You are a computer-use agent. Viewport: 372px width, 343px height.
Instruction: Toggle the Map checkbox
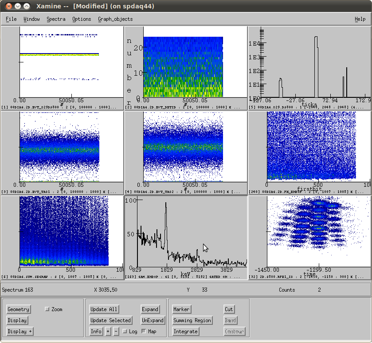[144, 331]
